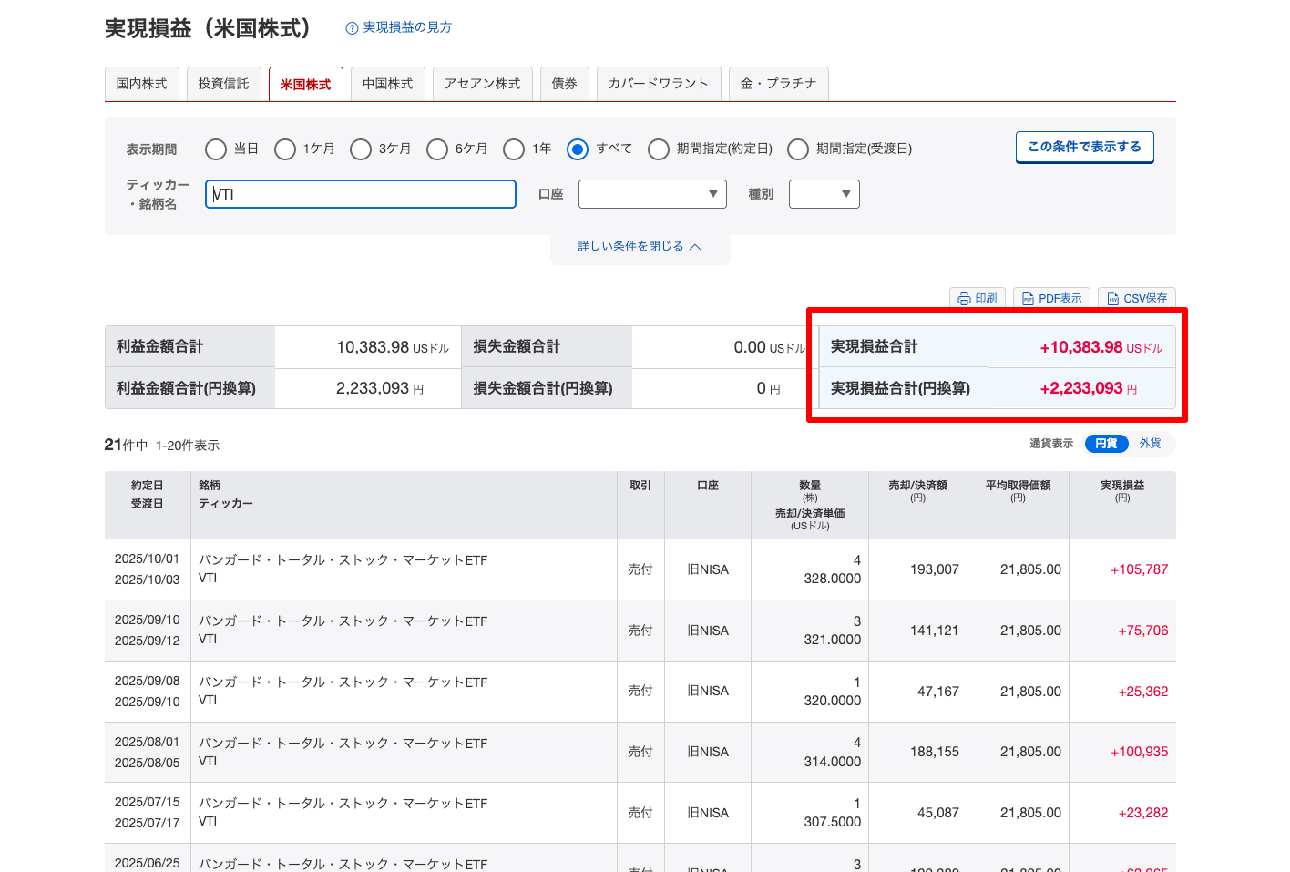Screen dimensions: 1290x872
Task: Choose the 3ケ月 period option
Action: pyautogui.click(x=361, y=149)
